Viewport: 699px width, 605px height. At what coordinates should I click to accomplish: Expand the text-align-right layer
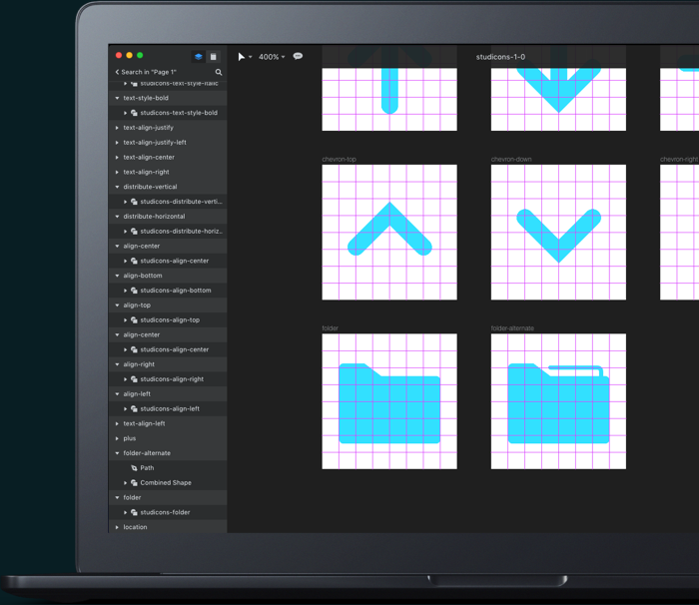117,172
